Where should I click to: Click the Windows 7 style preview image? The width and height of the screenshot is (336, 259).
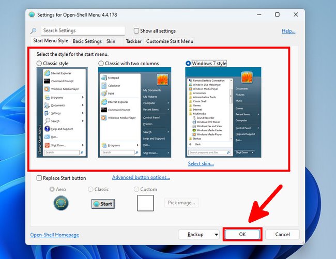coord(223,113)
